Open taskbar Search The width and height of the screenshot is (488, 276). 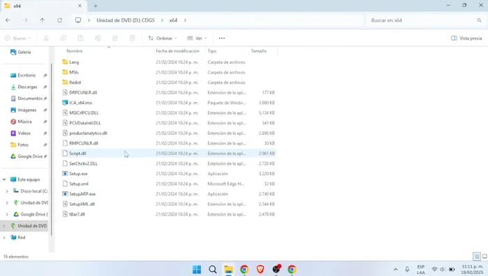click(213, 270)
